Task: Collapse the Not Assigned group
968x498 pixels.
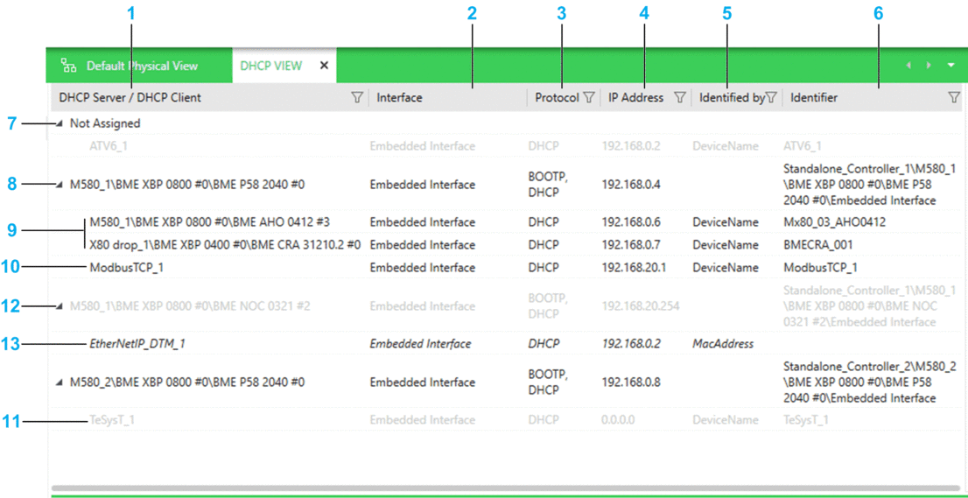Action: (x=60, y=124)
